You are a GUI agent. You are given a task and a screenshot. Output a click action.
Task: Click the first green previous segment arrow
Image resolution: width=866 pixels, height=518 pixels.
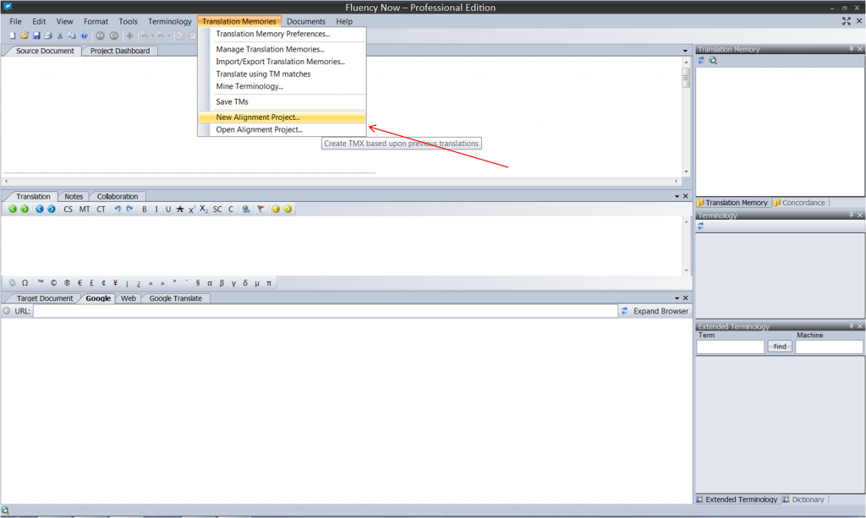[12, 209]
